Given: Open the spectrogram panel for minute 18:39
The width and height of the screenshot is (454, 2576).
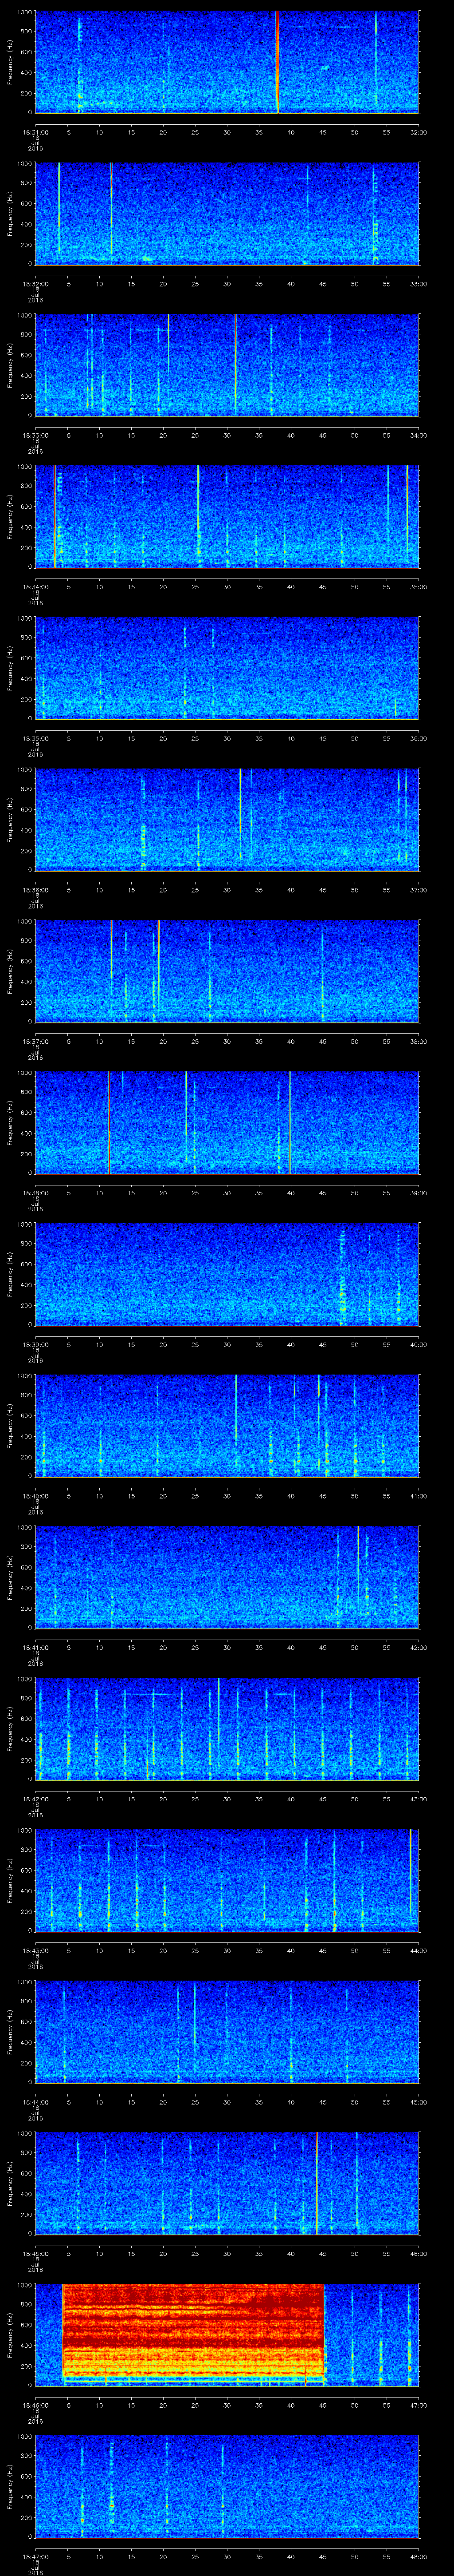Looking at the screenshot, I should 227,1274.
